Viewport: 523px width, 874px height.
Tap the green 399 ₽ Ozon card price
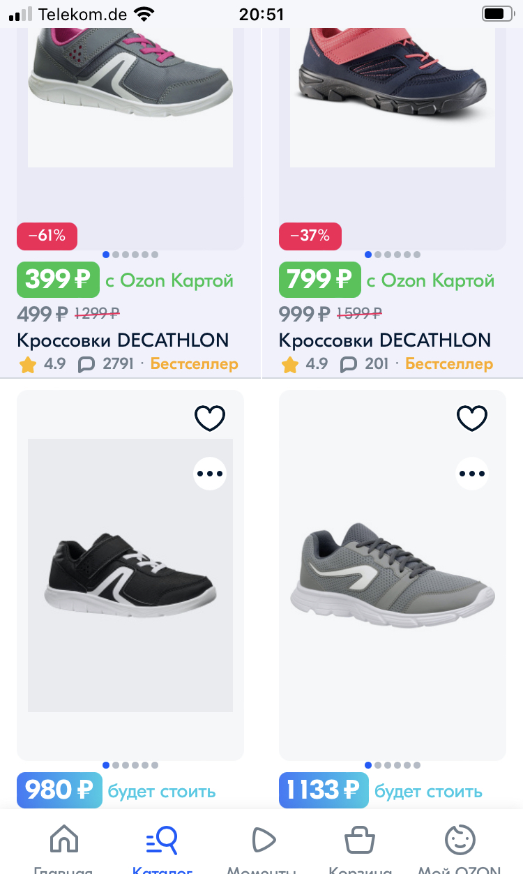[x=59, y=280]
